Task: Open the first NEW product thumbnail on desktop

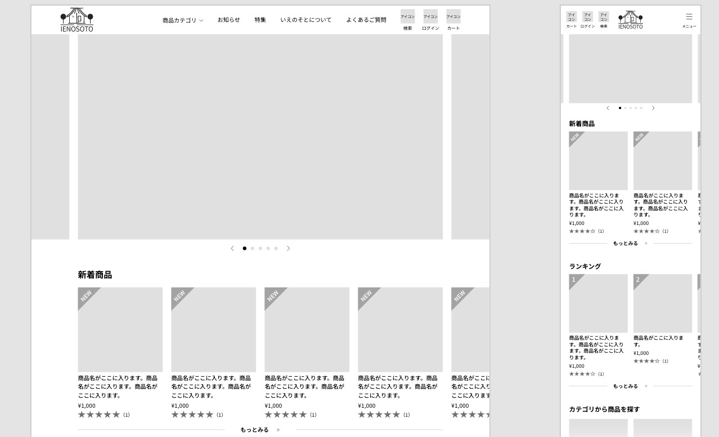Action: pyautogui.click(x=120, y=330)
